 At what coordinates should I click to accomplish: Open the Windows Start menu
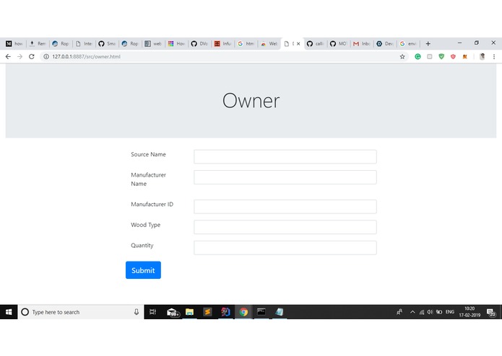click(9, 312)
